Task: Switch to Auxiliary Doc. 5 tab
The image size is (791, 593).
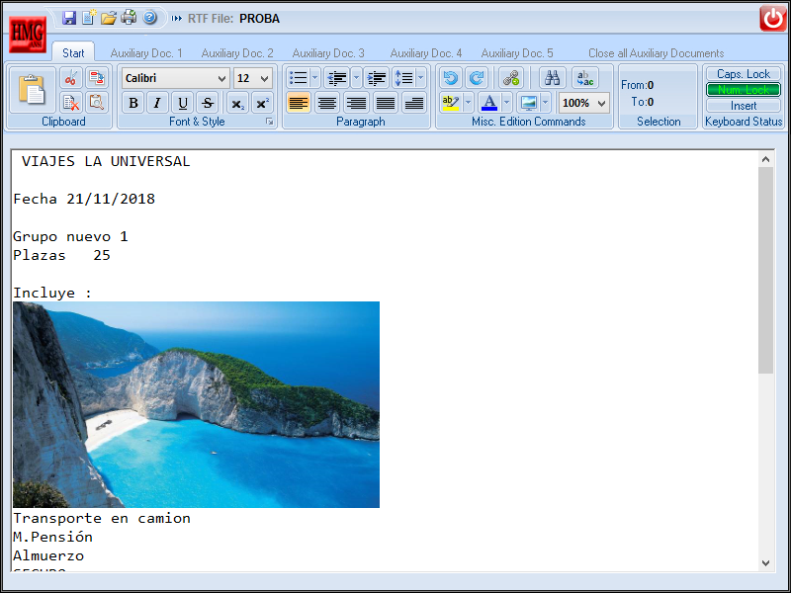Action: pyautogui.click(x=517, y=53)
